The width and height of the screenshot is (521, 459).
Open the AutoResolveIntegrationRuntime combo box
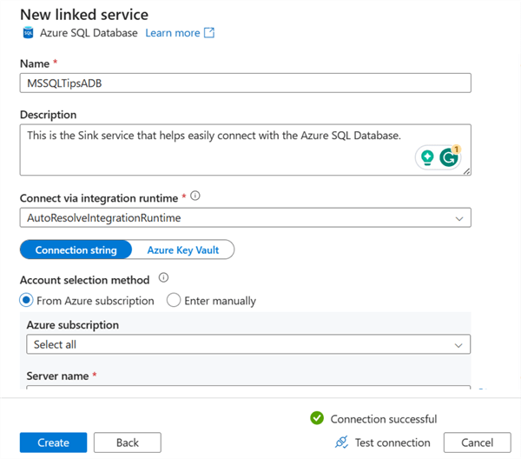pos(245,218)
